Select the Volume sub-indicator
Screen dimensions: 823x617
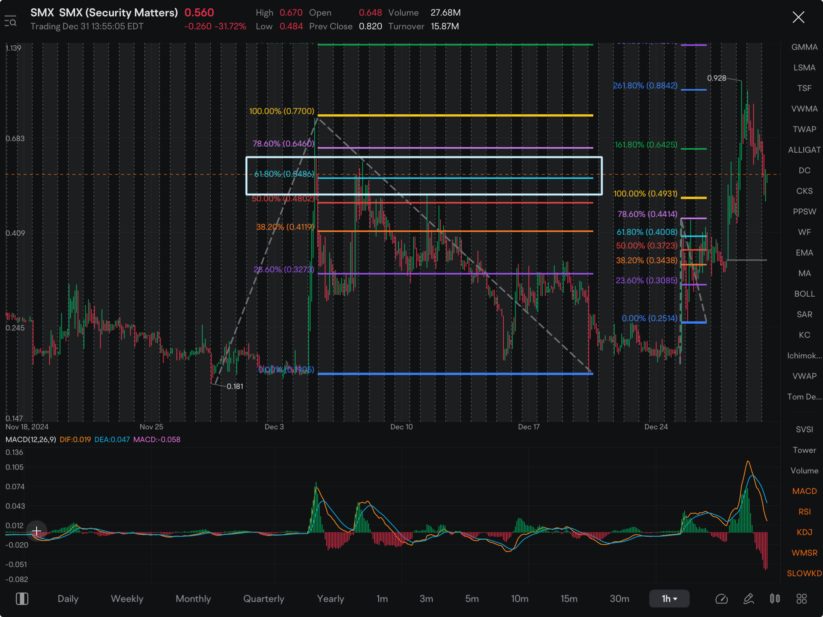point(804,471)
